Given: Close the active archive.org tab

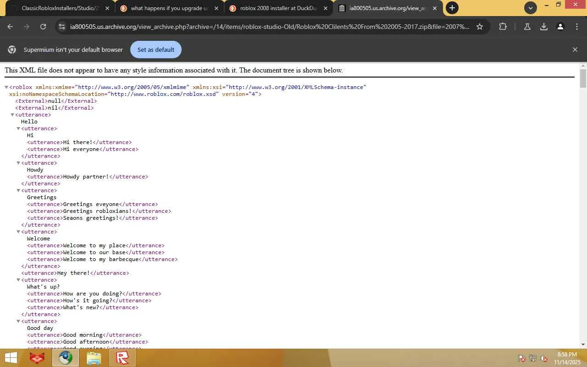Looking at the screenshot, I should (x=435, y=8).
